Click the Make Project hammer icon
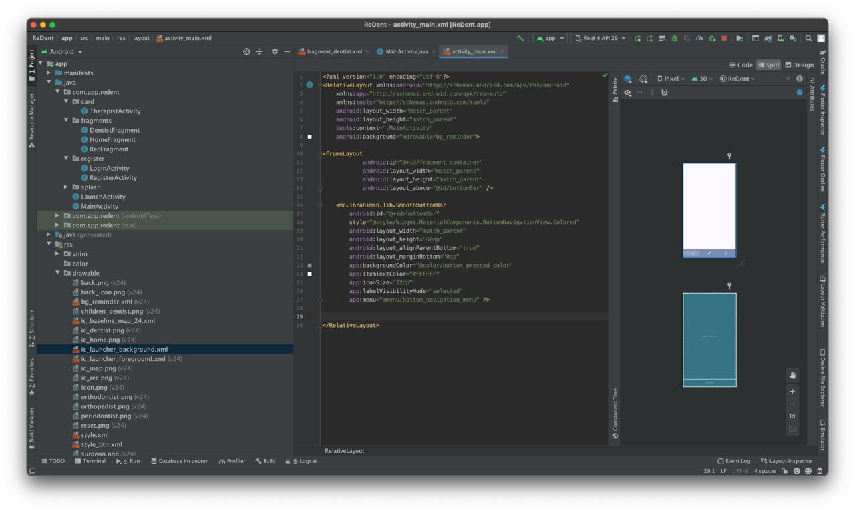 520,38
